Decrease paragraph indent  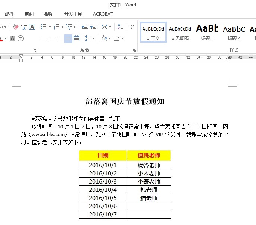pyautogui.click(x=85, y=26)
